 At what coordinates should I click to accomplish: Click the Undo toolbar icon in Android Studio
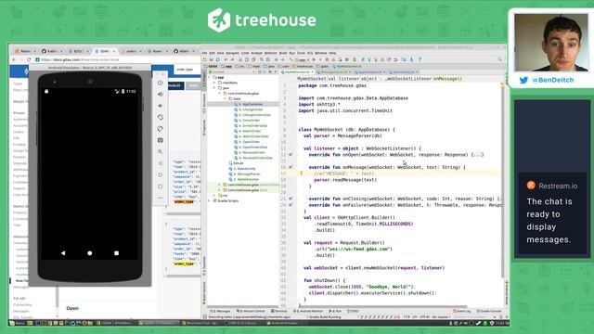(x=226, y=59)
